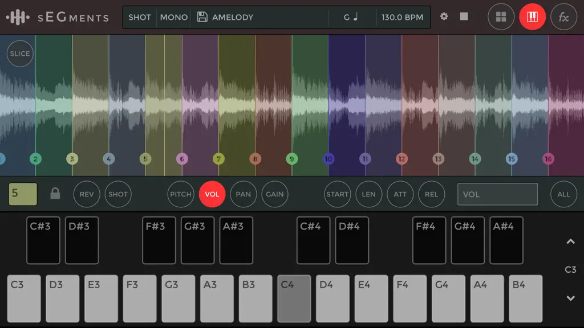
Task: Click the ALL button
Action: (563, 194)
